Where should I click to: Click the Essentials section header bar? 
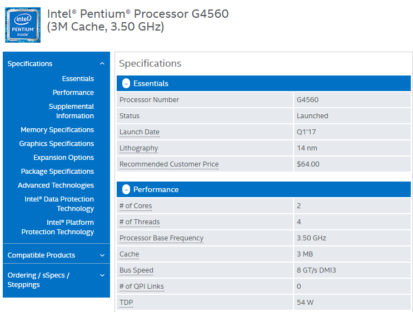[263, 84]
